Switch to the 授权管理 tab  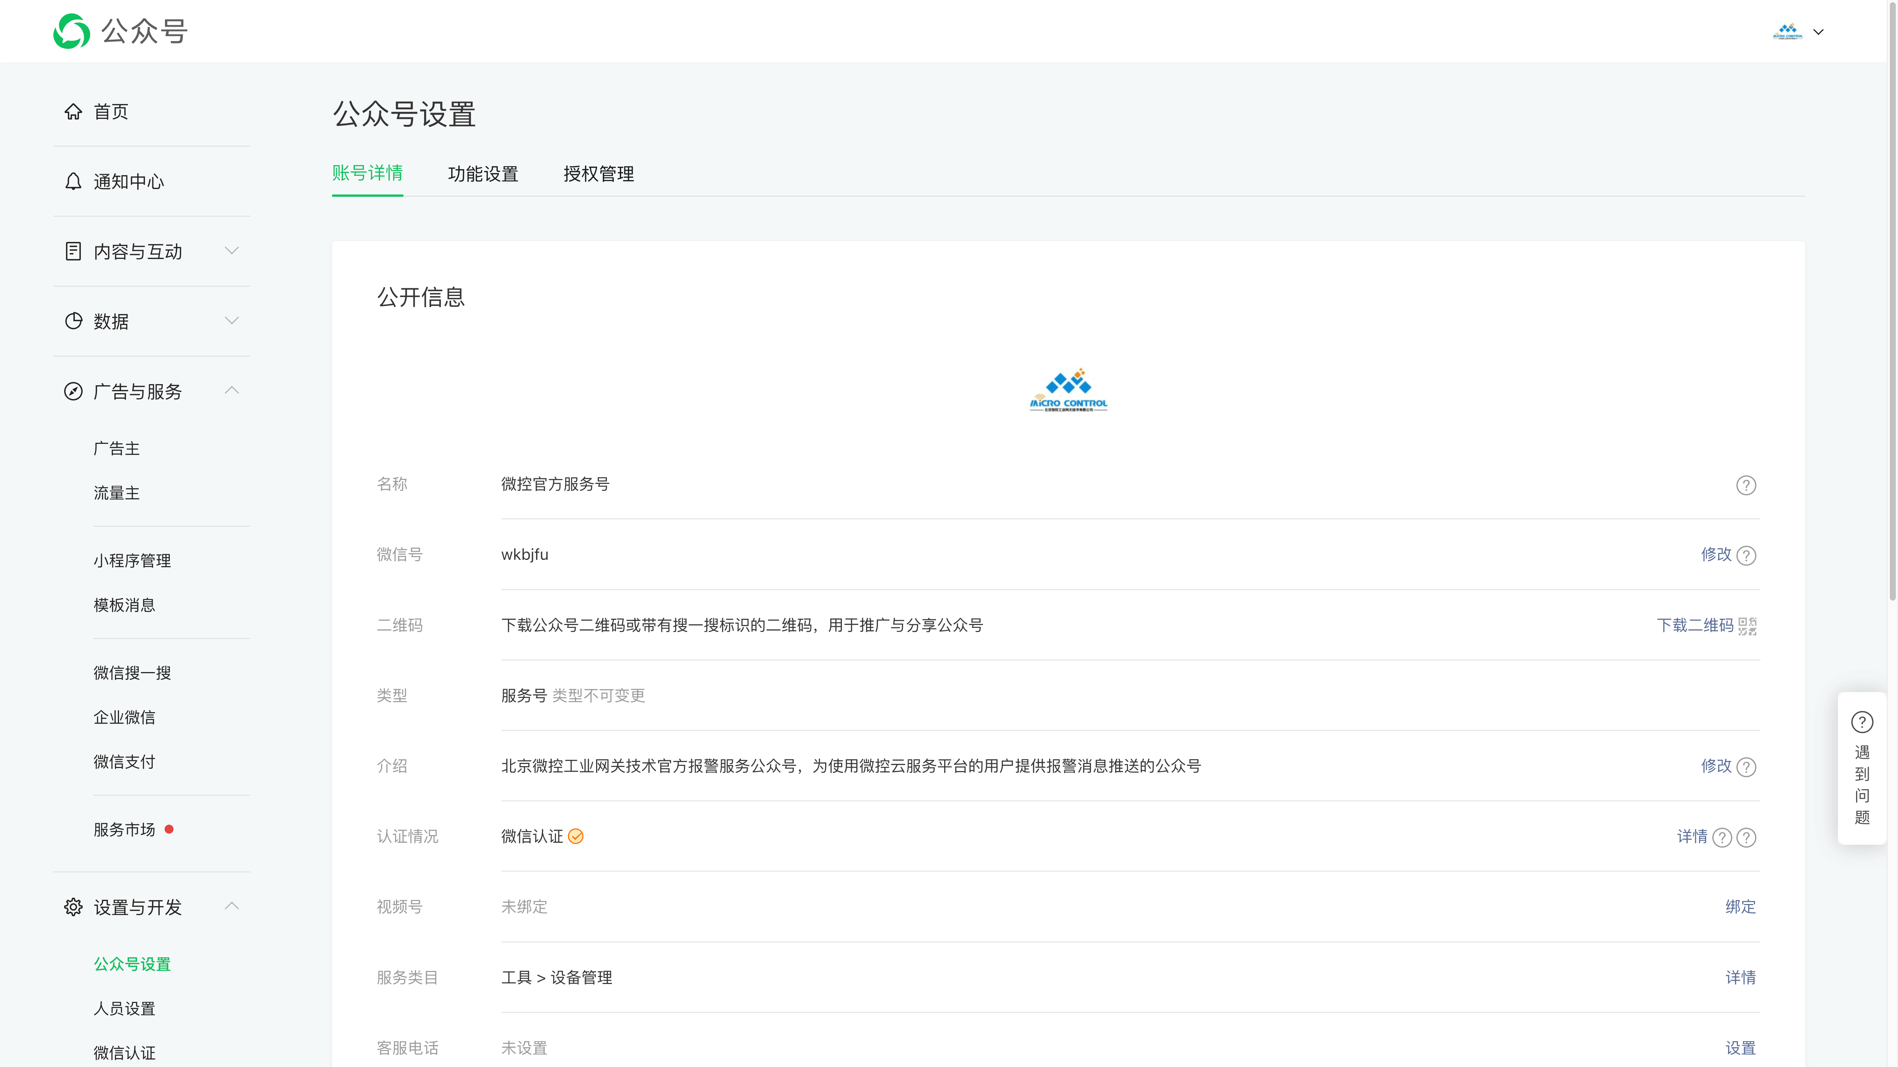(598, 174)
